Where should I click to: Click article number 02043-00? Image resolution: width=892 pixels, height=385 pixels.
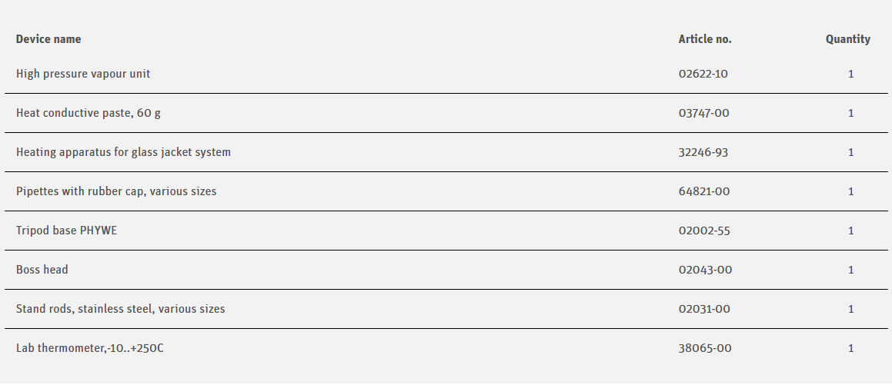click(705, 270)
